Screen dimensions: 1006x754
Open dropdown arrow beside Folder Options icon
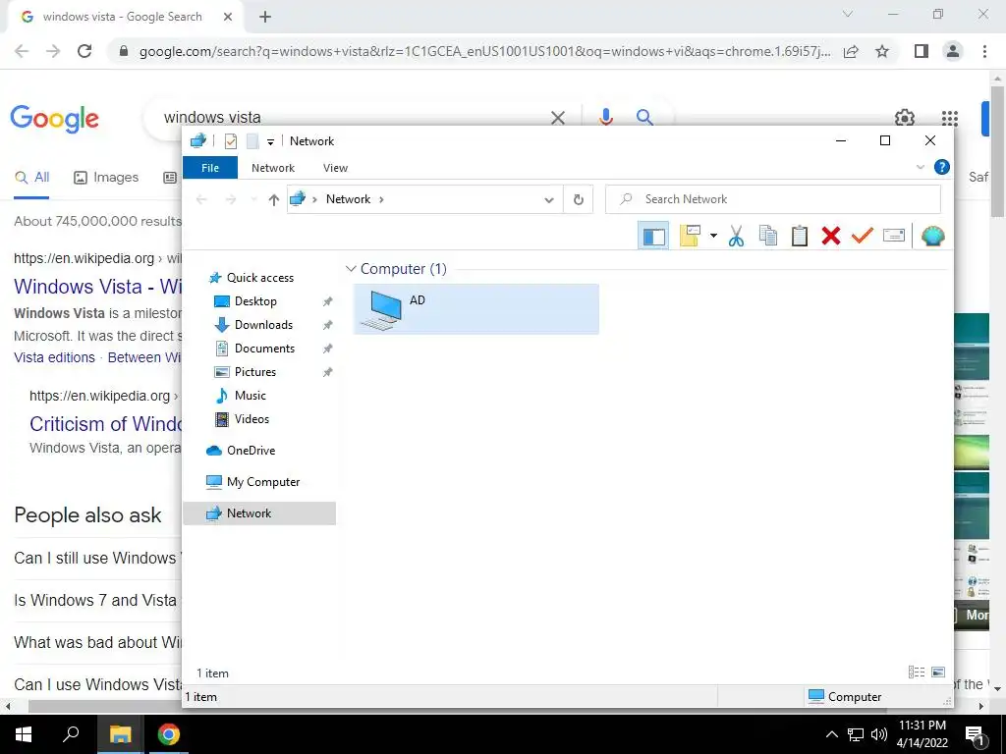tap(713, 236)
